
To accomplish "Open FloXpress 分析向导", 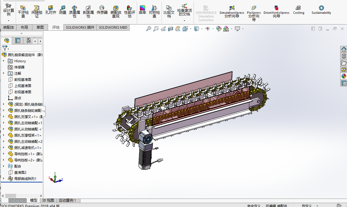I will pyautogui.click(x=254, y=13).
